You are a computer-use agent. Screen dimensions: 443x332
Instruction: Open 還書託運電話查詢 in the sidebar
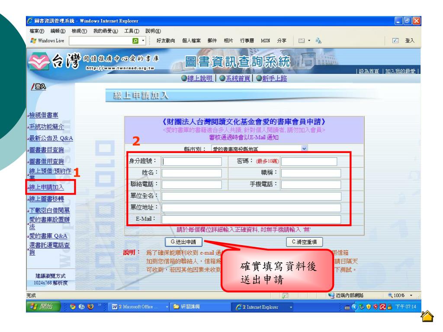tap(49, 249)
